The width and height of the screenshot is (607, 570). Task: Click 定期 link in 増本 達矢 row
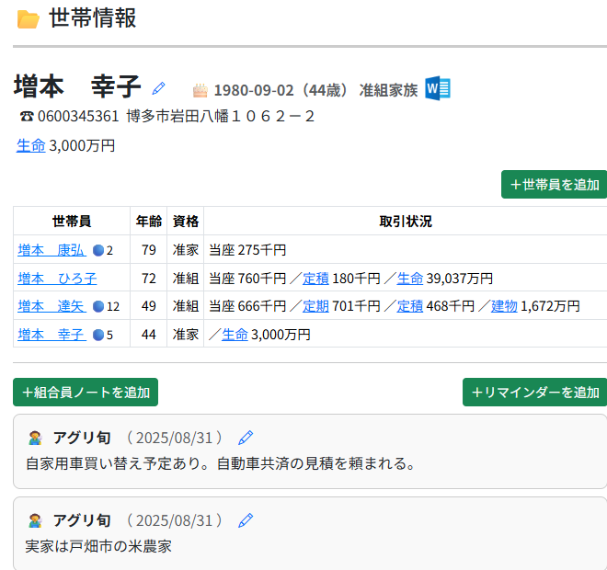[x=315, y=306]
